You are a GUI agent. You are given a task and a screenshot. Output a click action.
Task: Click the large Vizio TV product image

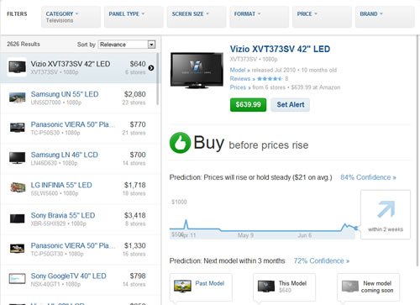[x=197, y=71]
